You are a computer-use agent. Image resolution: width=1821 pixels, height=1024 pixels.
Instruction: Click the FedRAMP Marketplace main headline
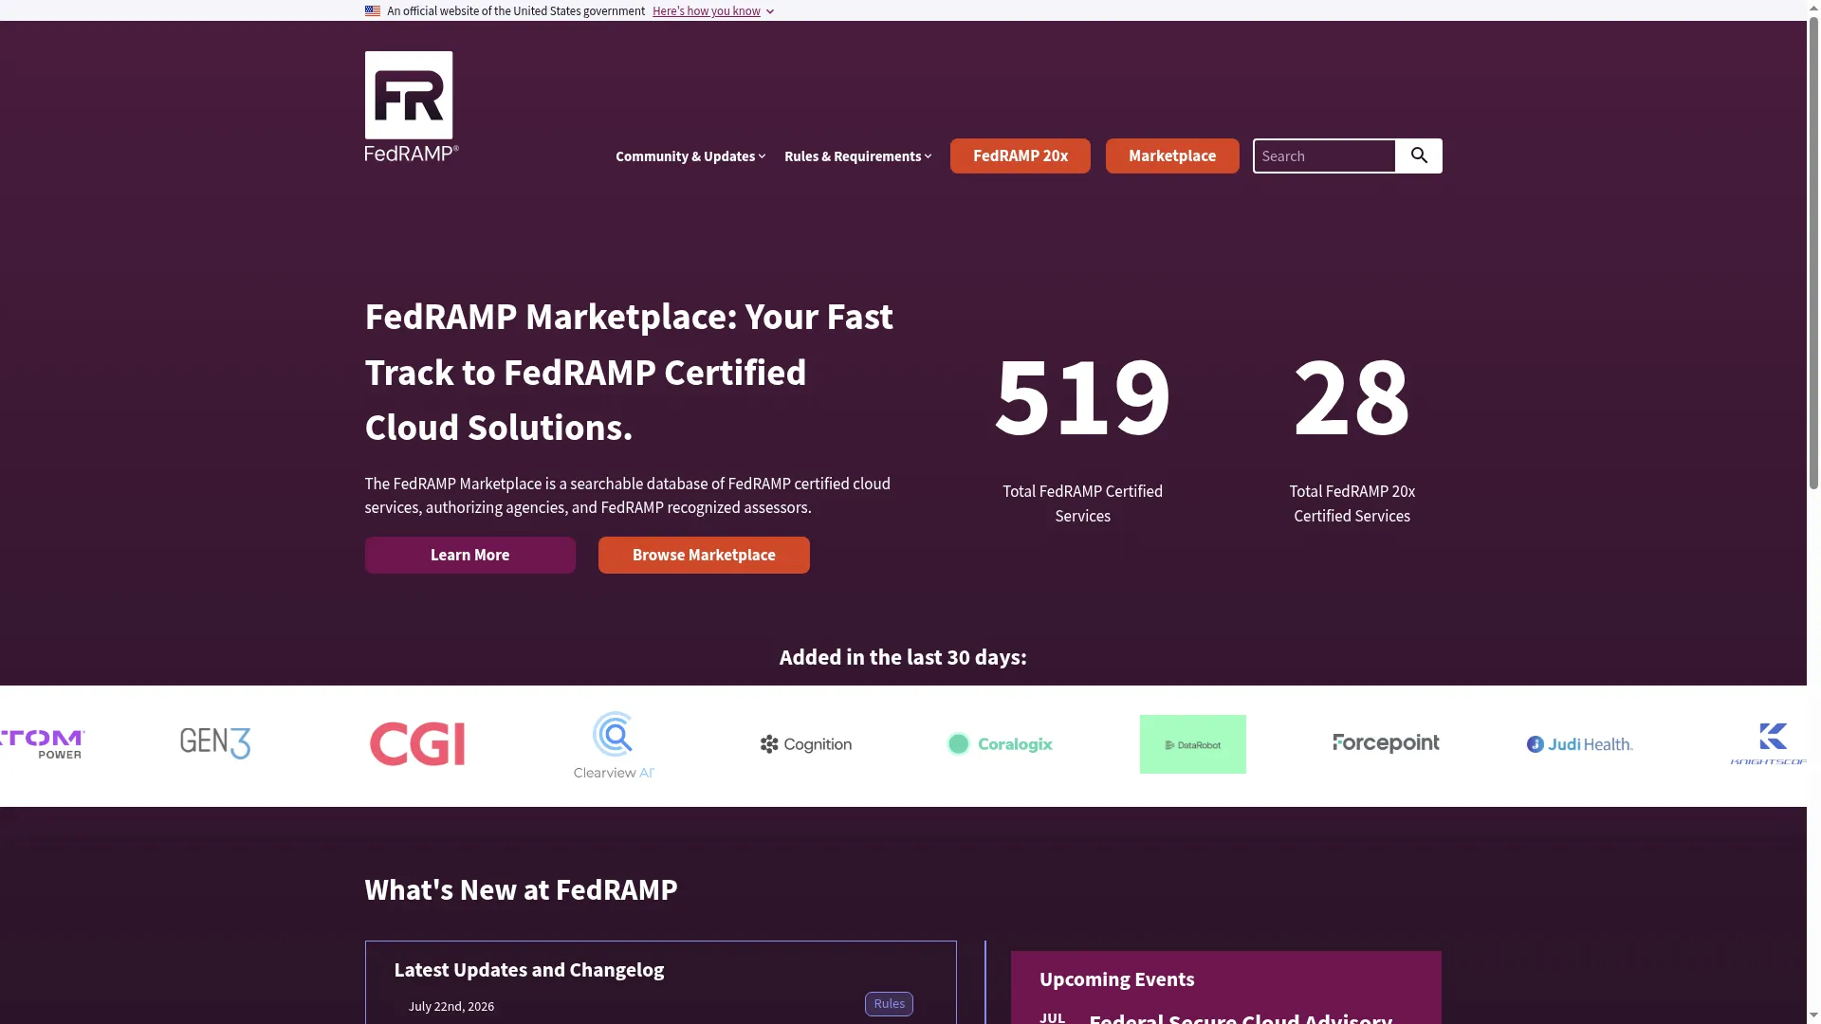pos(629,372)
